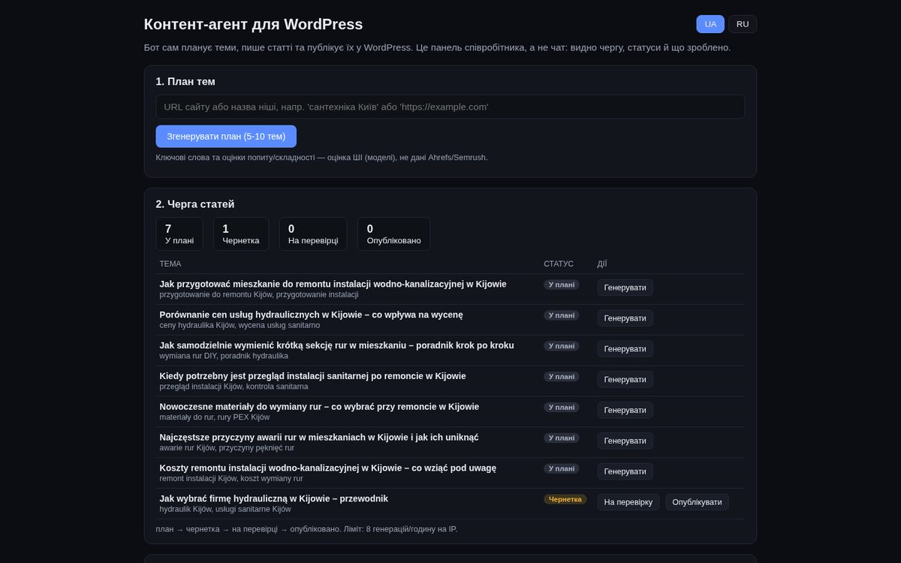
Task: Generate article 'Kiedy potrzebny jest przegląd instalacji'
Action: click(x=625, y=380)
